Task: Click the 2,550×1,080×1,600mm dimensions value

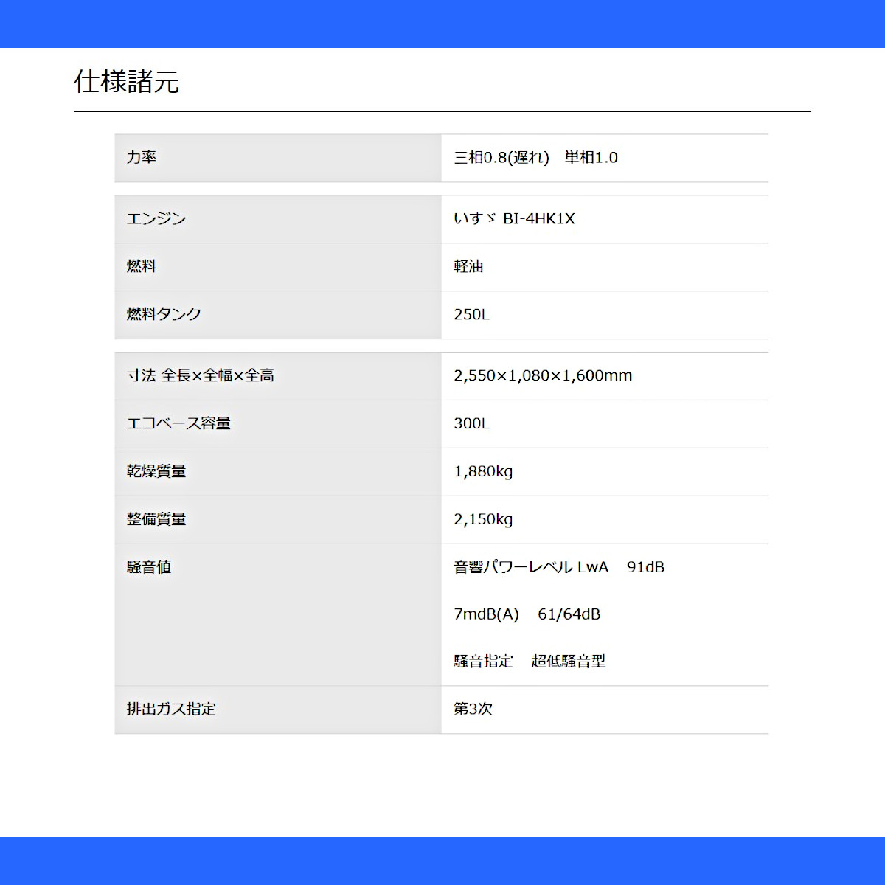Action: tap(543, 375)
